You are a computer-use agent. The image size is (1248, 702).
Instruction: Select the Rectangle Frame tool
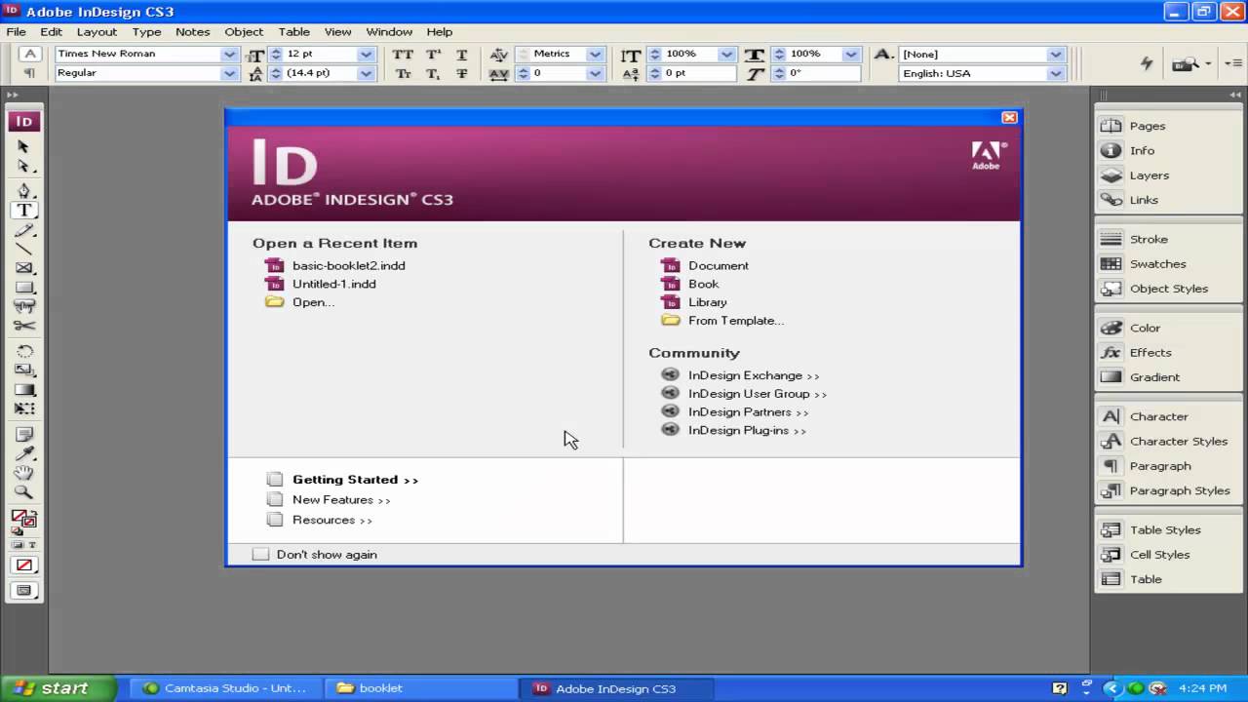click(x=24, y=268)
